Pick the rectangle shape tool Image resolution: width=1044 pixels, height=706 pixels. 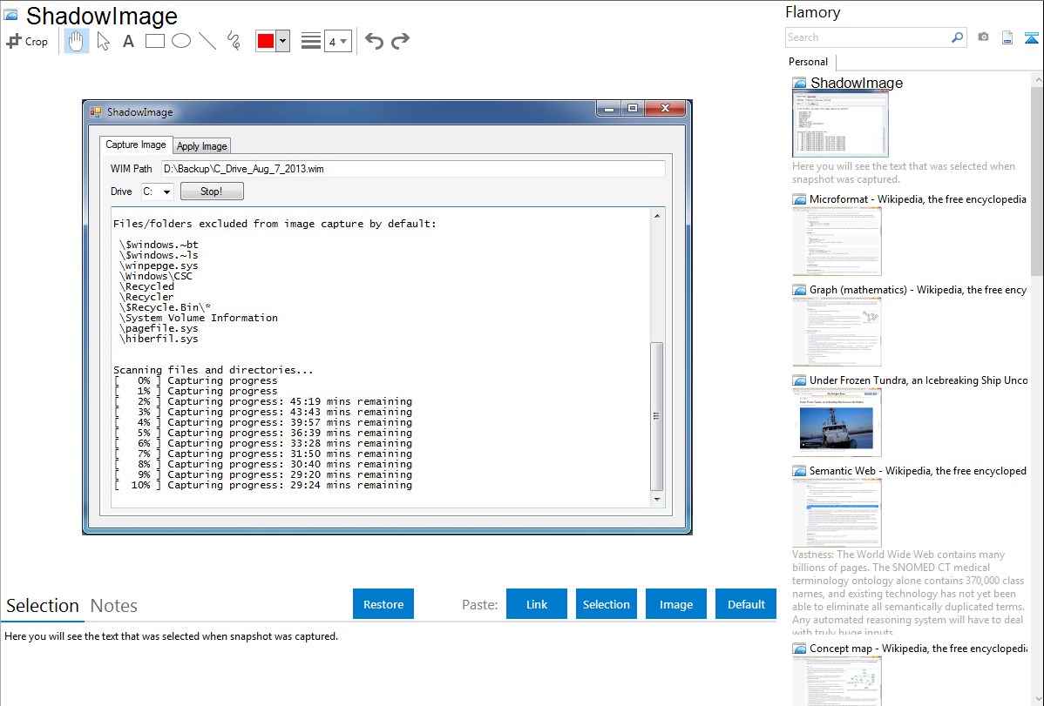(155, 41)
